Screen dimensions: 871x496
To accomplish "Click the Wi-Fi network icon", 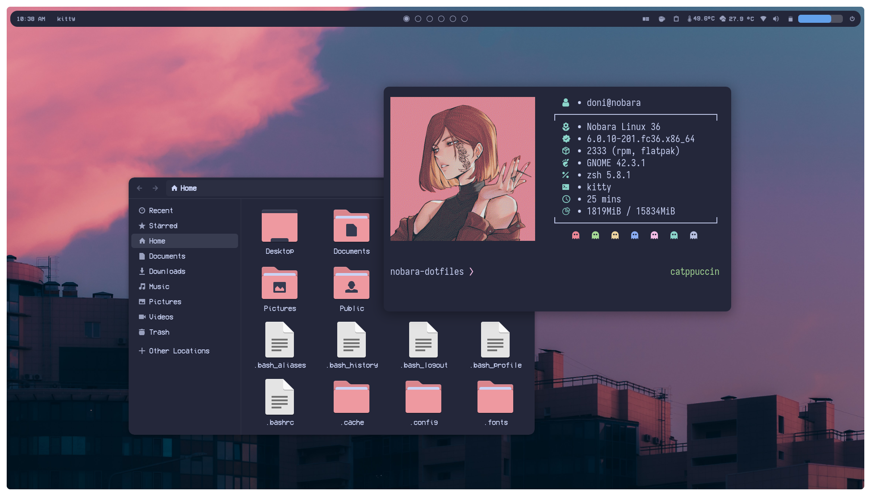I will point(763,19).
